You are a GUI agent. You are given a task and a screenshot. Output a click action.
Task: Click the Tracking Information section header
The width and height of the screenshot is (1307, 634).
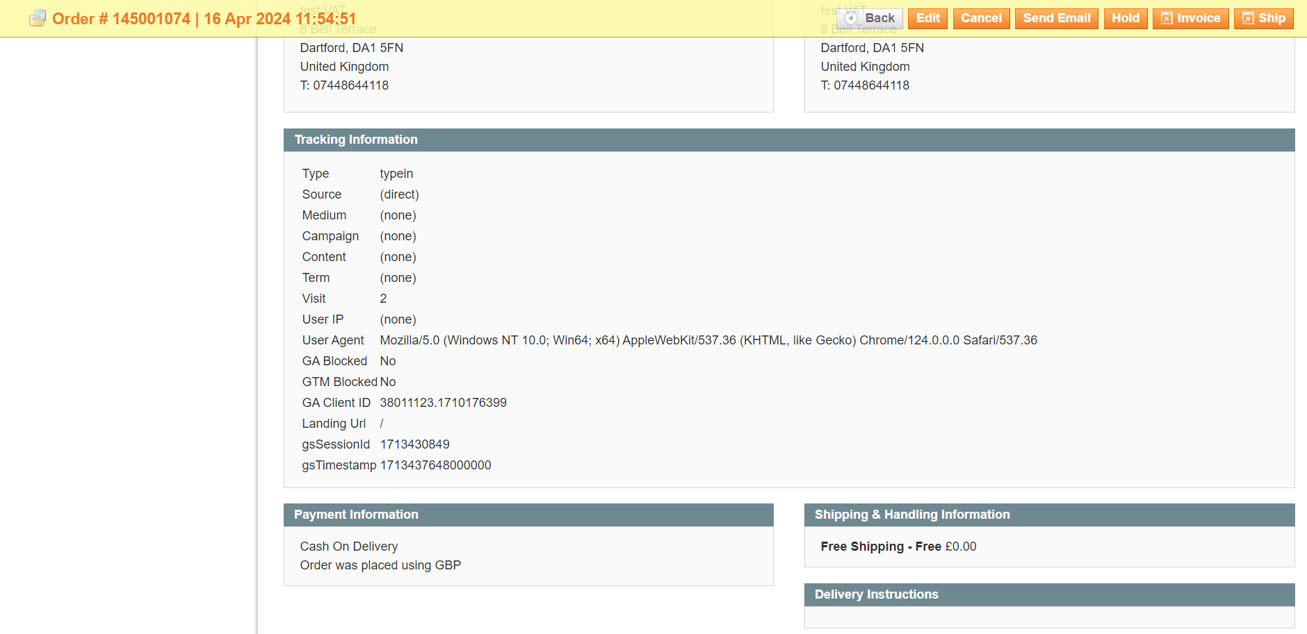point(356,140)
